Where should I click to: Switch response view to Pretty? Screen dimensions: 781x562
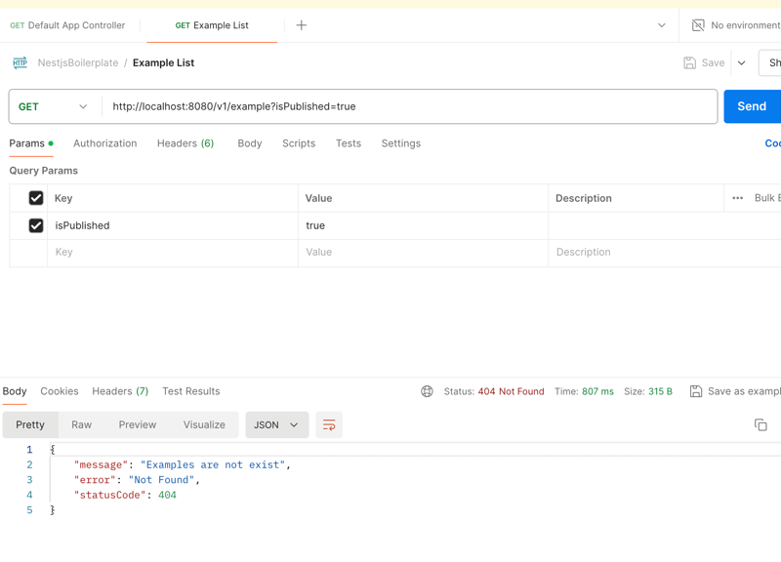[x=30, y=424]
